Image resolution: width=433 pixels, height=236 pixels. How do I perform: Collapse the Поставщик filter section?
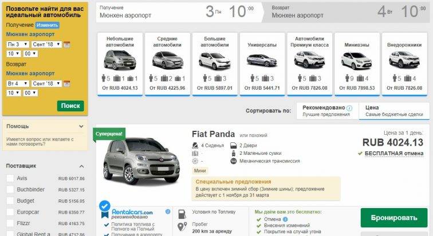click(81, 166)
